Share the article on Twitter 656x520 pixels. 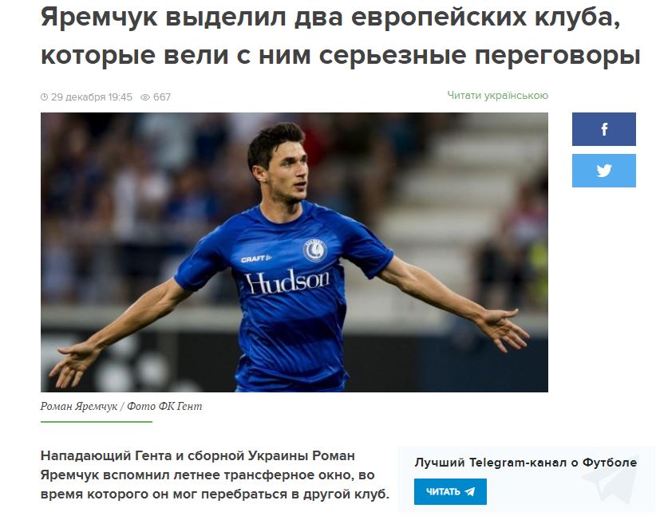(603, 171)
